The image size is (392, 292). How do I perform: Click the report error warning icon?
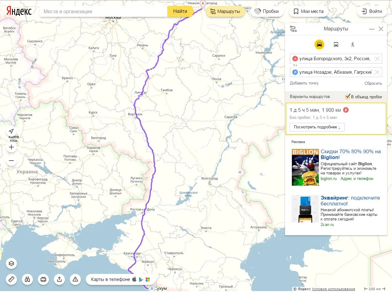(75, 279)
